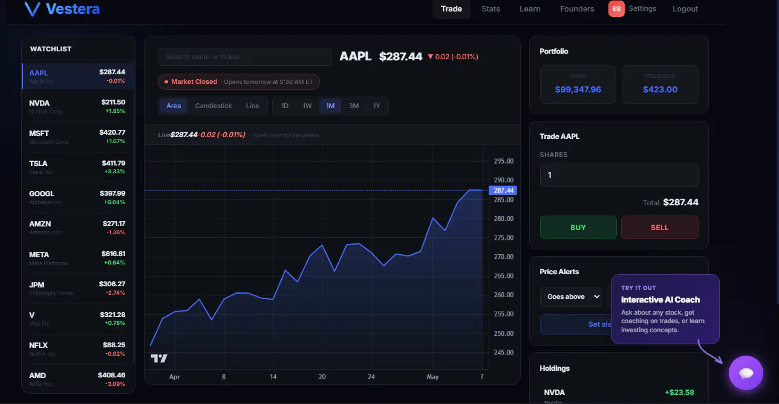Select JPM in the watchlist
The width and height of the screenshot is (779, 404).
coord(77,289)
